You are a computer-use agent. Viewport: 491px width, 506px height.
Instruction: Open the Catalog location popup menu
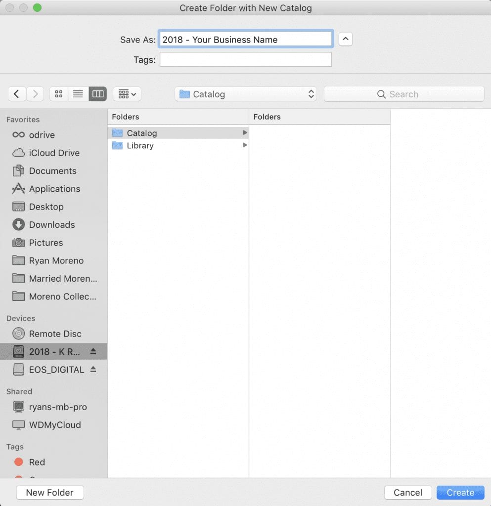[246, 94]
